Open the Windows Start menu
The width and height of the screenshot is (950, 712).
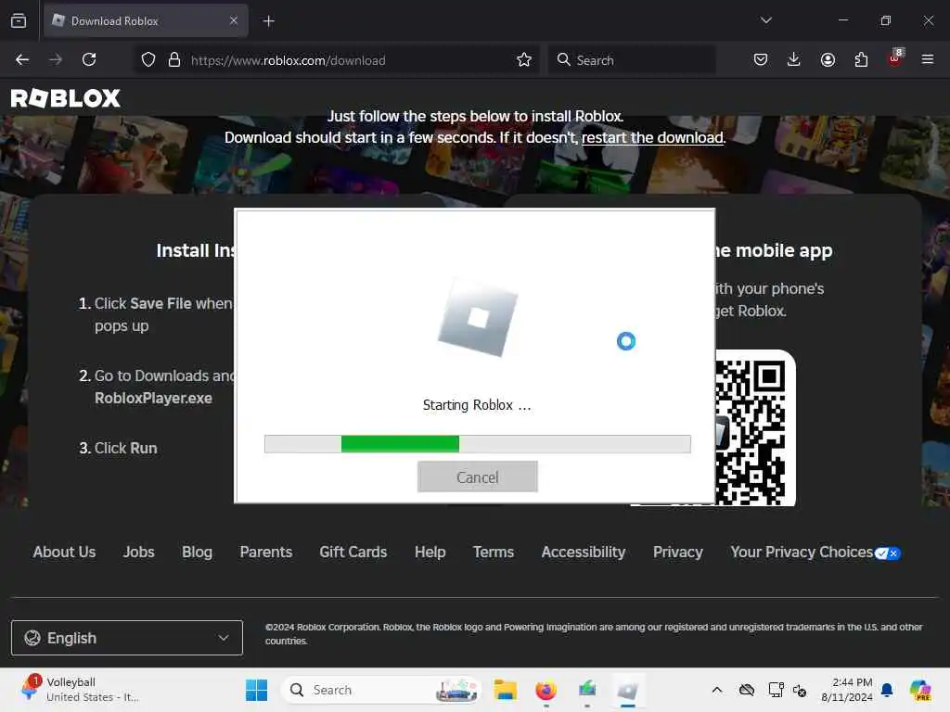point(256,690)
